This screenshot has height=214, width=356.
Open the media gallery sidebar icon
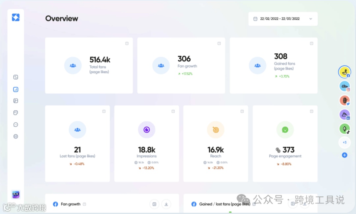(x=16, y=101)
